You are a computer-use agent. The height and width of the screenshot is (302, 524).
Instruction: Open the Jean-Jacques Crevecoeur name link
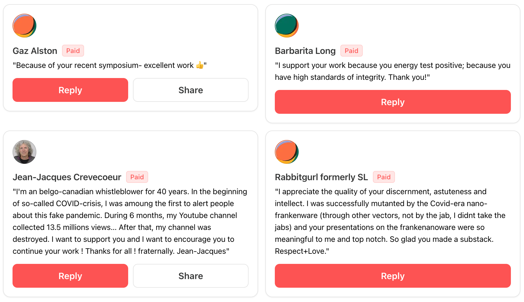[x=67, y=177]
